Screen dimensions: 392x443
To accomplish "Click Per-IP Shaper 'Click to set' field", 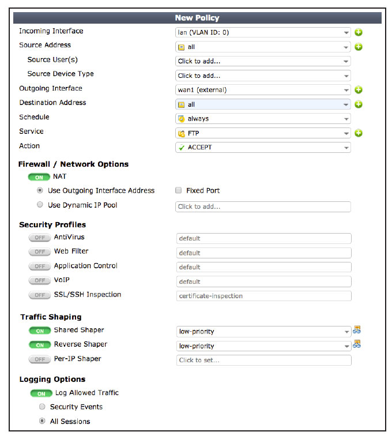I will pos(264,360).
